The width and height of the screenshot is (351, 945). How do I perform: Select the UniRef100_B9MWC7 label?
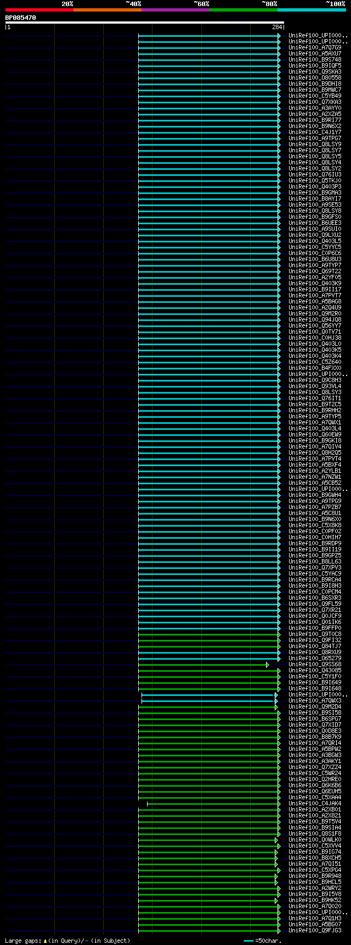point(315,90)
